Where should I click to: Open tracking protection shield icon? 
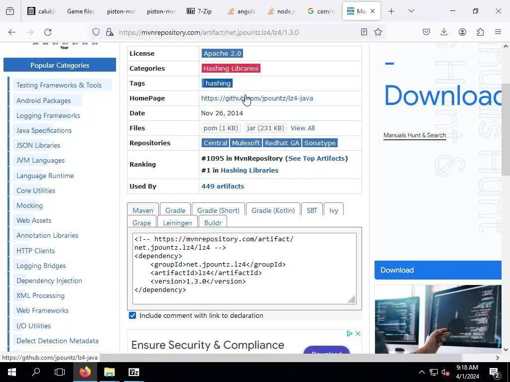point(96,32)
